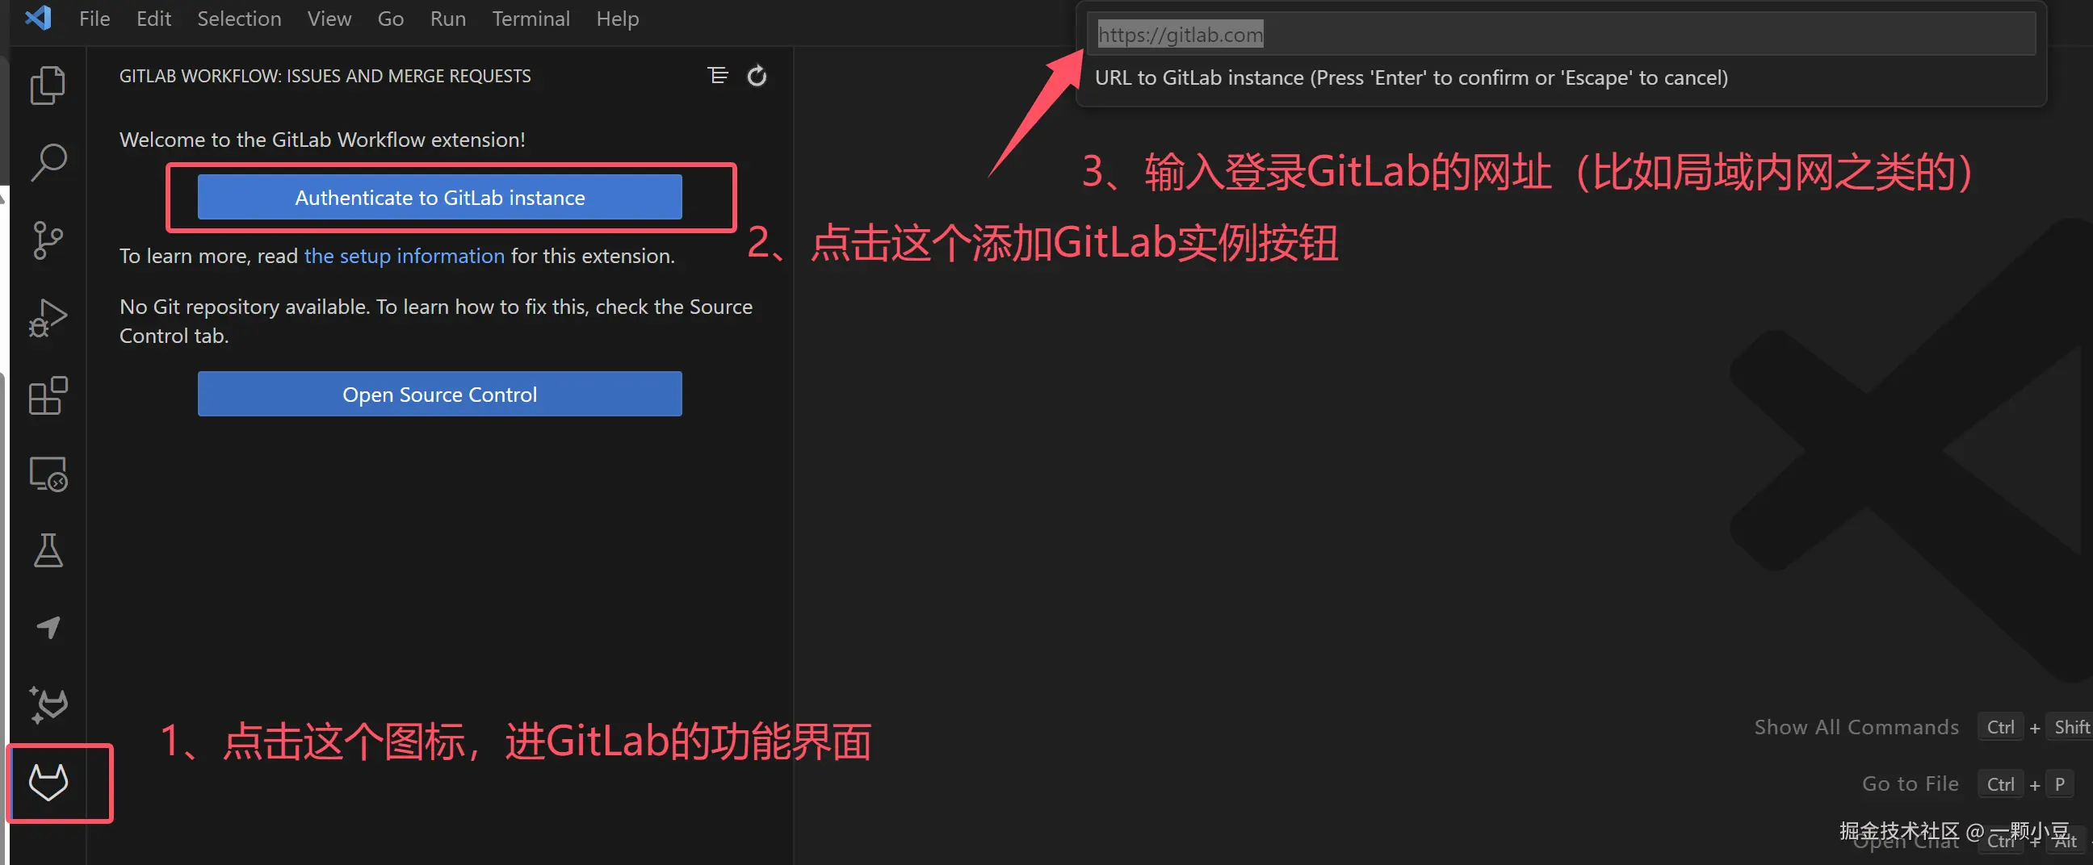The image size is (2093, 865).
Task: Open the Remote Explorer icon
Action: pos(48,474)
